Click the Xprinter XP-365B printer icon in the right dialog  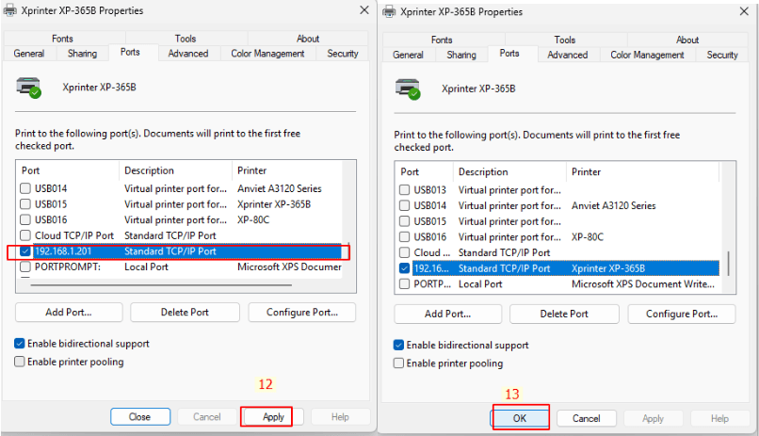408,89
